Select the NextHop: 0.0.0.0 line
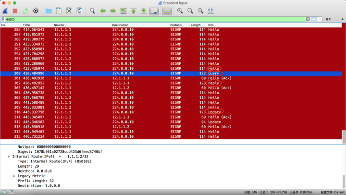This screenshot has width=346, height=195. coord(35,171)
